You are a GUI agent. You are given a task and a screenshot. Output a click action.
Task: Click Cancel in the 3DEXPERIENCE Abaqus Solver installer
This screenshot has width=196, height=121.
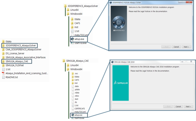176,47
